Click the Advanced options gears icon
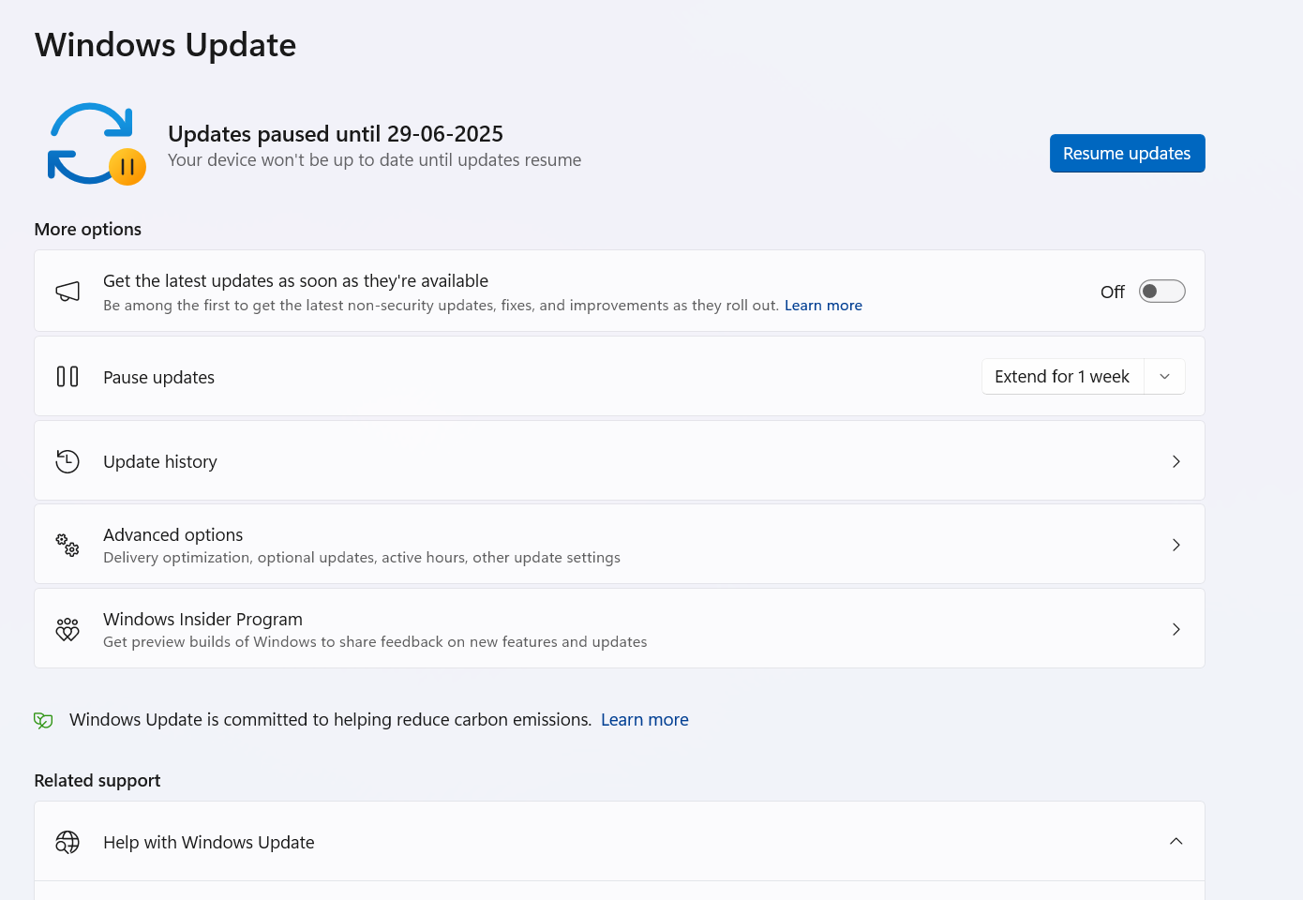This screenshot has height=900, width=1303. pyautogui.click(x=67, y=545)
